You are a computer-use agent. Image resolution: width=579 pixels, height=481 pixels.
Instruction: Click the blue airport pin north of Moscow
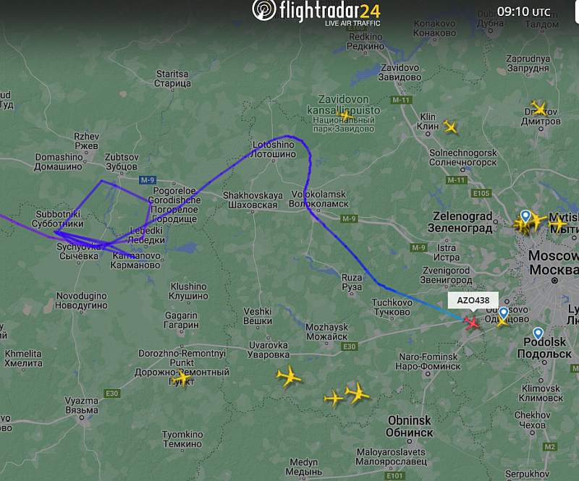(x=525, y=216)
